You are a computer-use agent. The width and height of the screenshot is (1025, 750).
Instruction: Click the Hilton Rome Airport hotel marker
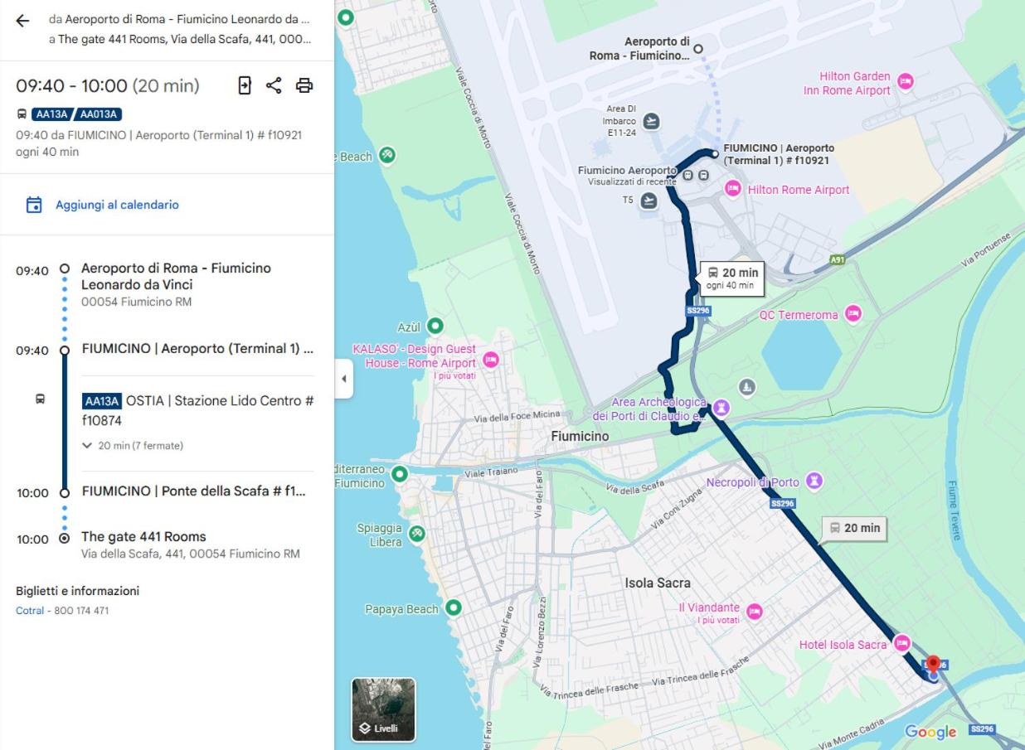(x=732, y=189)
